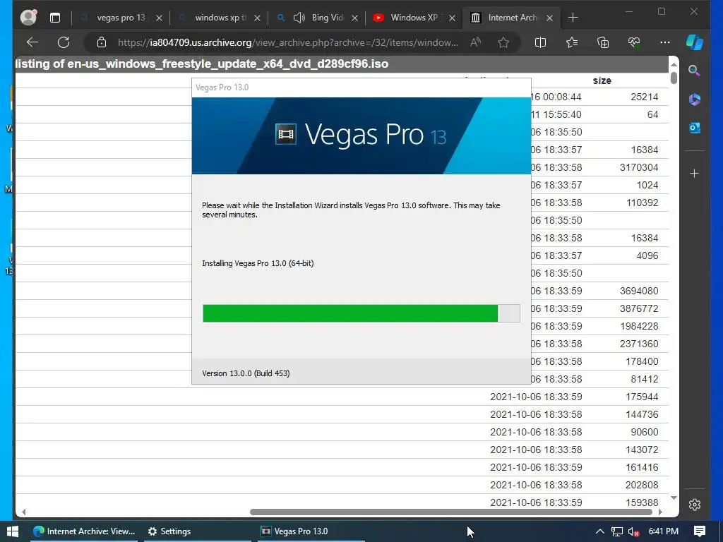The image size is (723, 542).
Task: Click the archive.org URL address field
Action: click(288, 42)
